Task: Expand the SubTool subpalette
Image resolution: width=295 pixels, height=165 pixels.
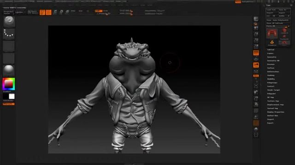Action: (271, 49)
